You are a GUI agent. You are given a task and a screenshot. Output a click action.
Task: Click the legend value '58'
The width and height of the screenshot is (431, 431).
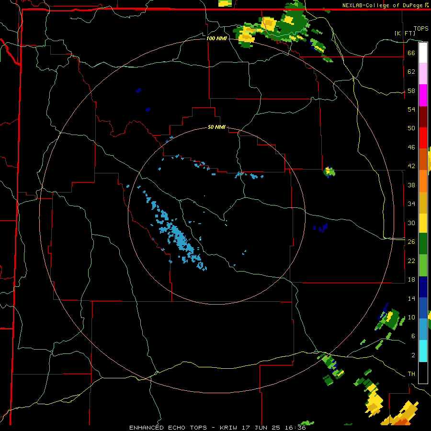pos(411,91)
